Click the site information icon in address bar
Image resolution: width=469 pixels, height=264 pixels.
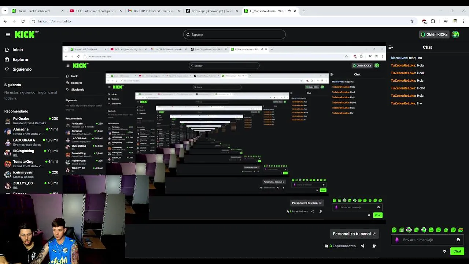33,21
